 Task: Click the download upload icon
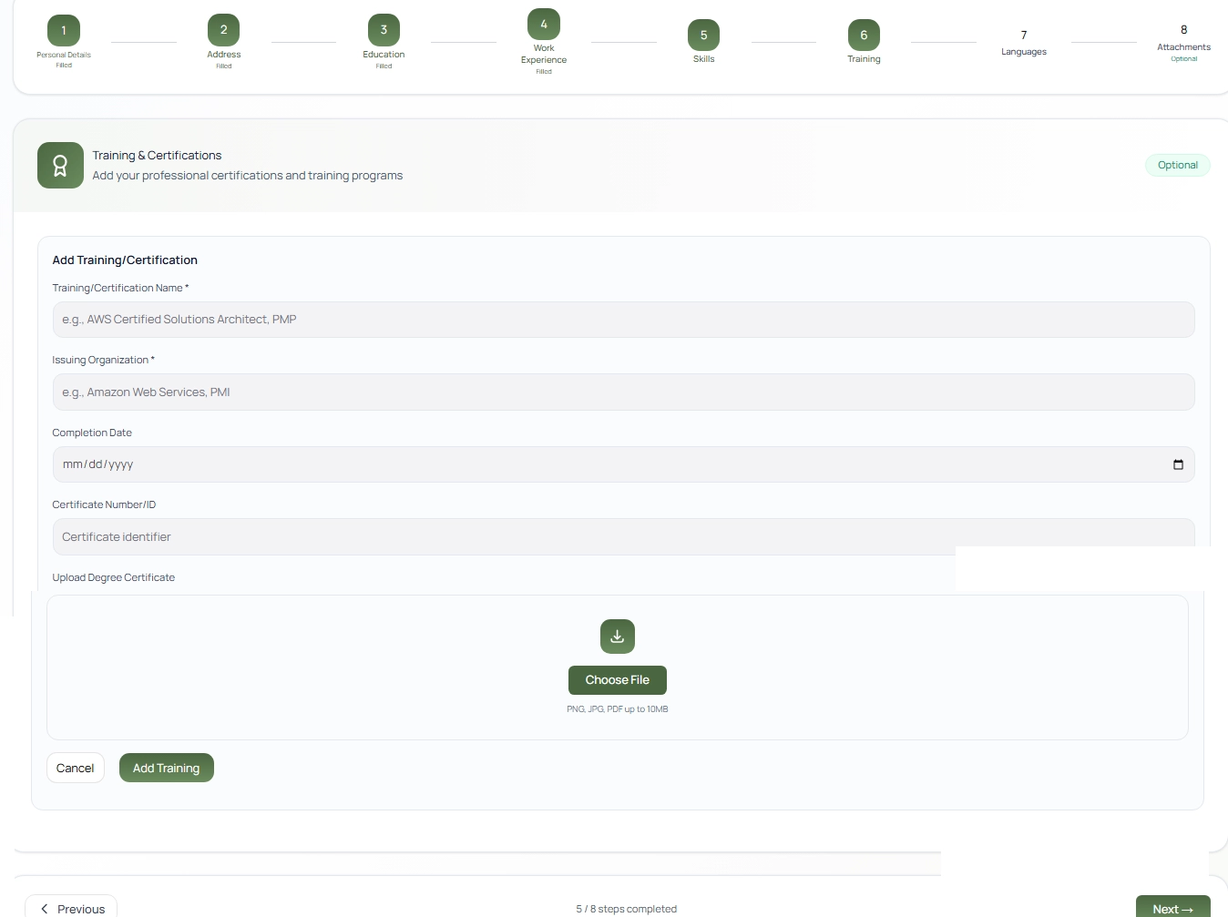tap(618, 637)
